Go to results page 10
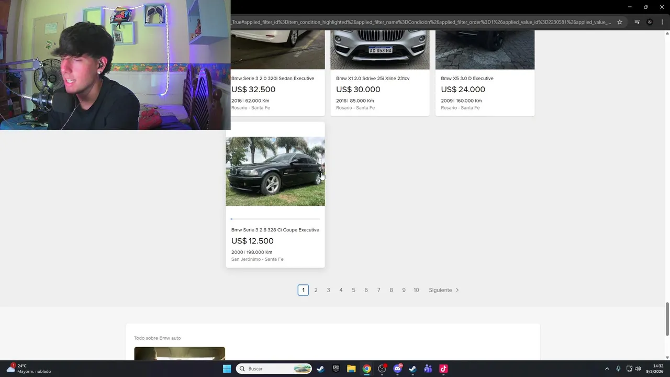 coord(416,290)
